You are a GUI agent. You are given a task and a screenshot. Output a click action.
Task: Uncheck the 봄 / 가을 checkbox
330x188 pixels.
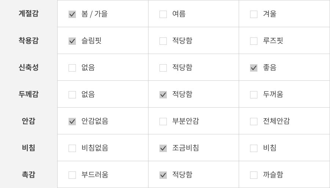72,14
